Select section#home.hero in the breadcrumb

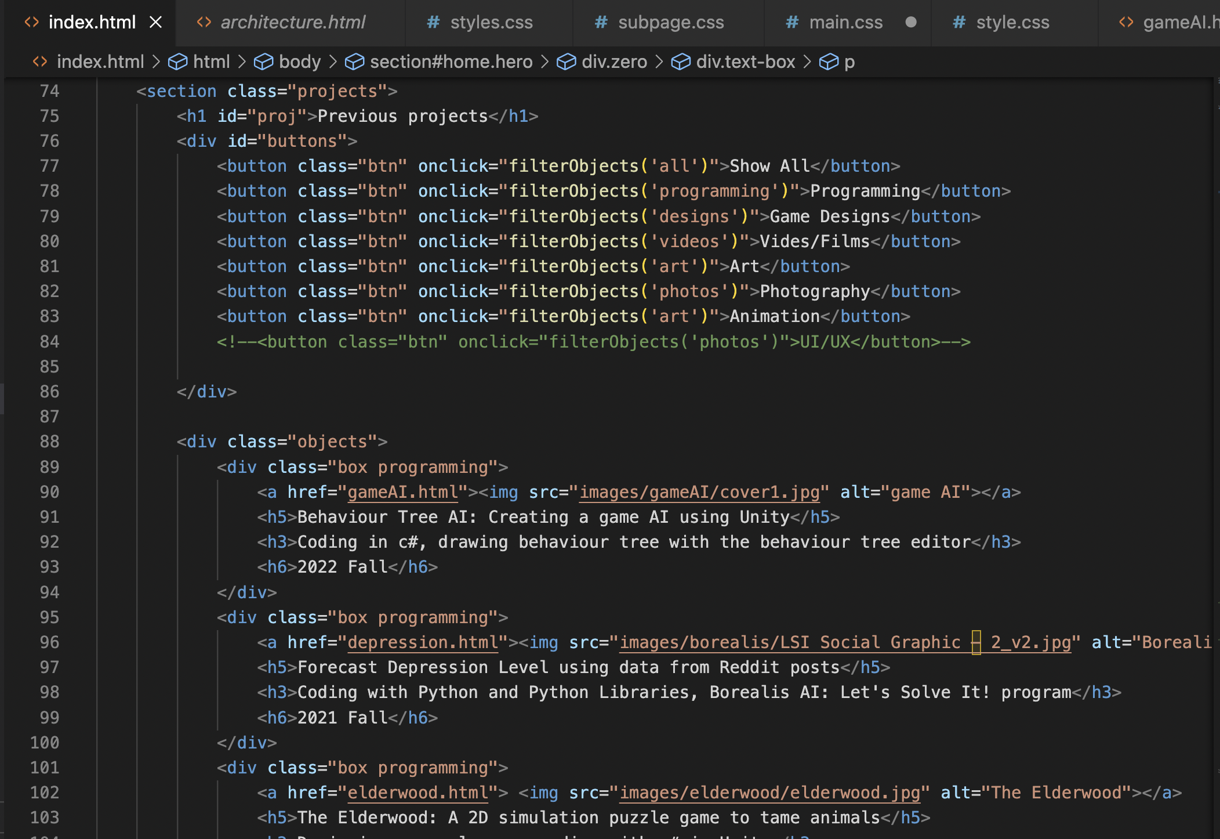[451, 62]
